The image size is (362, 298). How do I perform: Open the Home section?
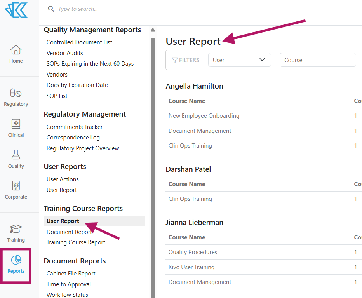click(x=16, y=54)
